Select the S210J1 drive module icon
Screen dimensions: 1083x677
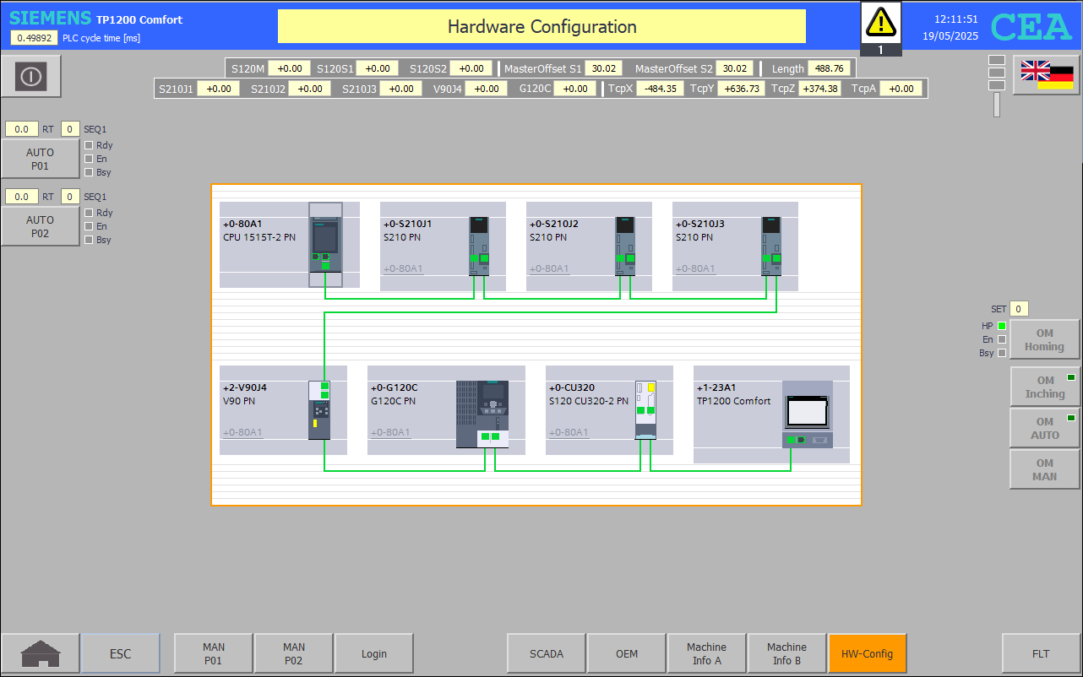[x=479, y=246]
